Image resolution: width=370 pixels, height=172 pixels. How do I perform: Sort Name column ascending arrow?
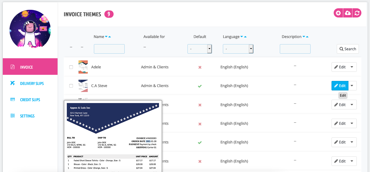click(x=110, y=37)
